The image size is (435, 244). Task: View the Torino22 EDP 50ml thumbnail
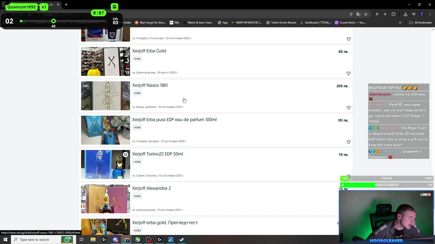pos(105,164)
